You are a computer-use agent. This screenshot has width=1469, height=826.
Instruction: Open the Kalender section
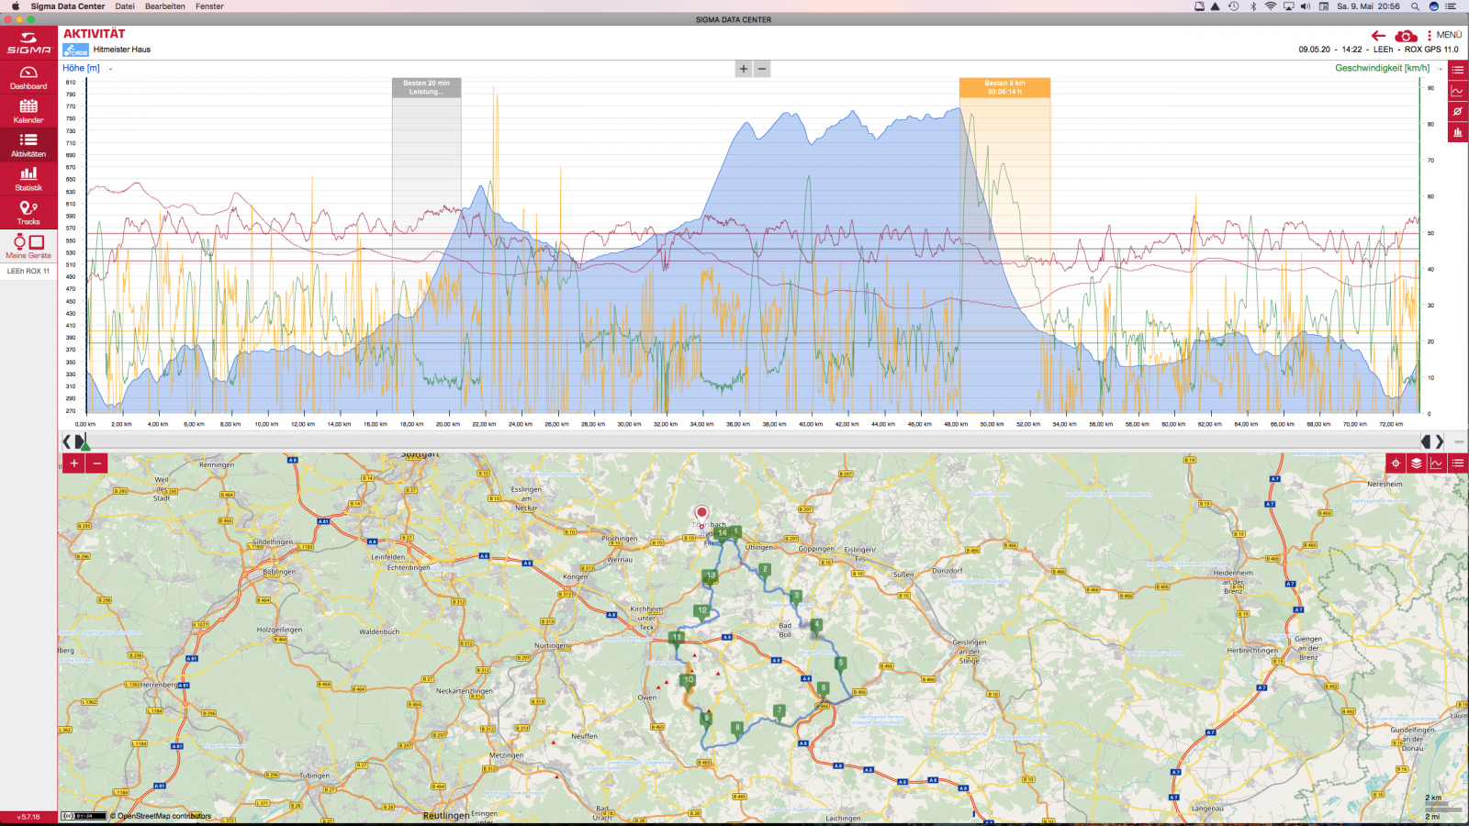28,111
